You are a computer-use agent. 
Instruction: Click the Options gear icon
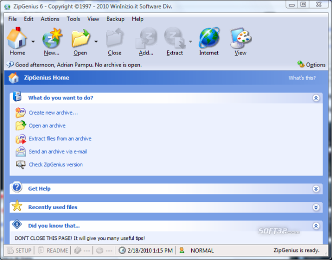point(301,64)
